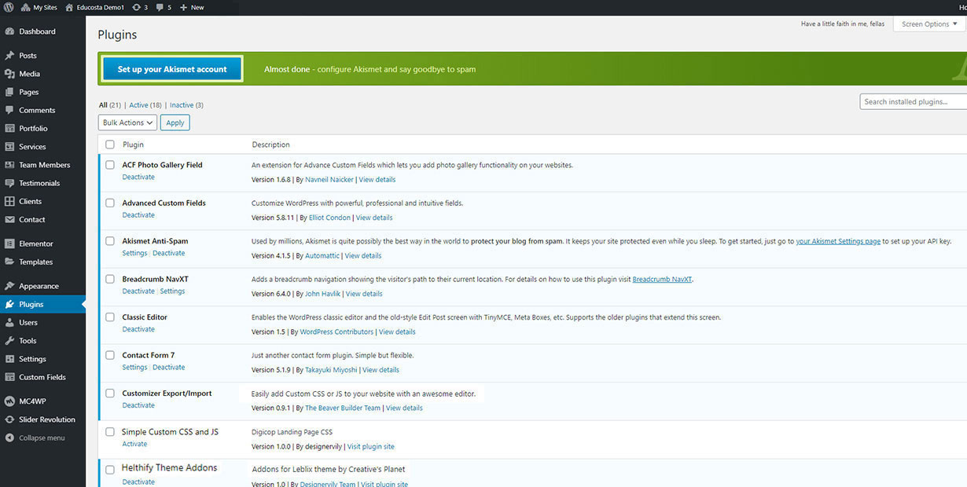The width and height of the screenshot is (967, 487).
Task: Open the comments bubble icon in admin bar
Action: (160, 7)
